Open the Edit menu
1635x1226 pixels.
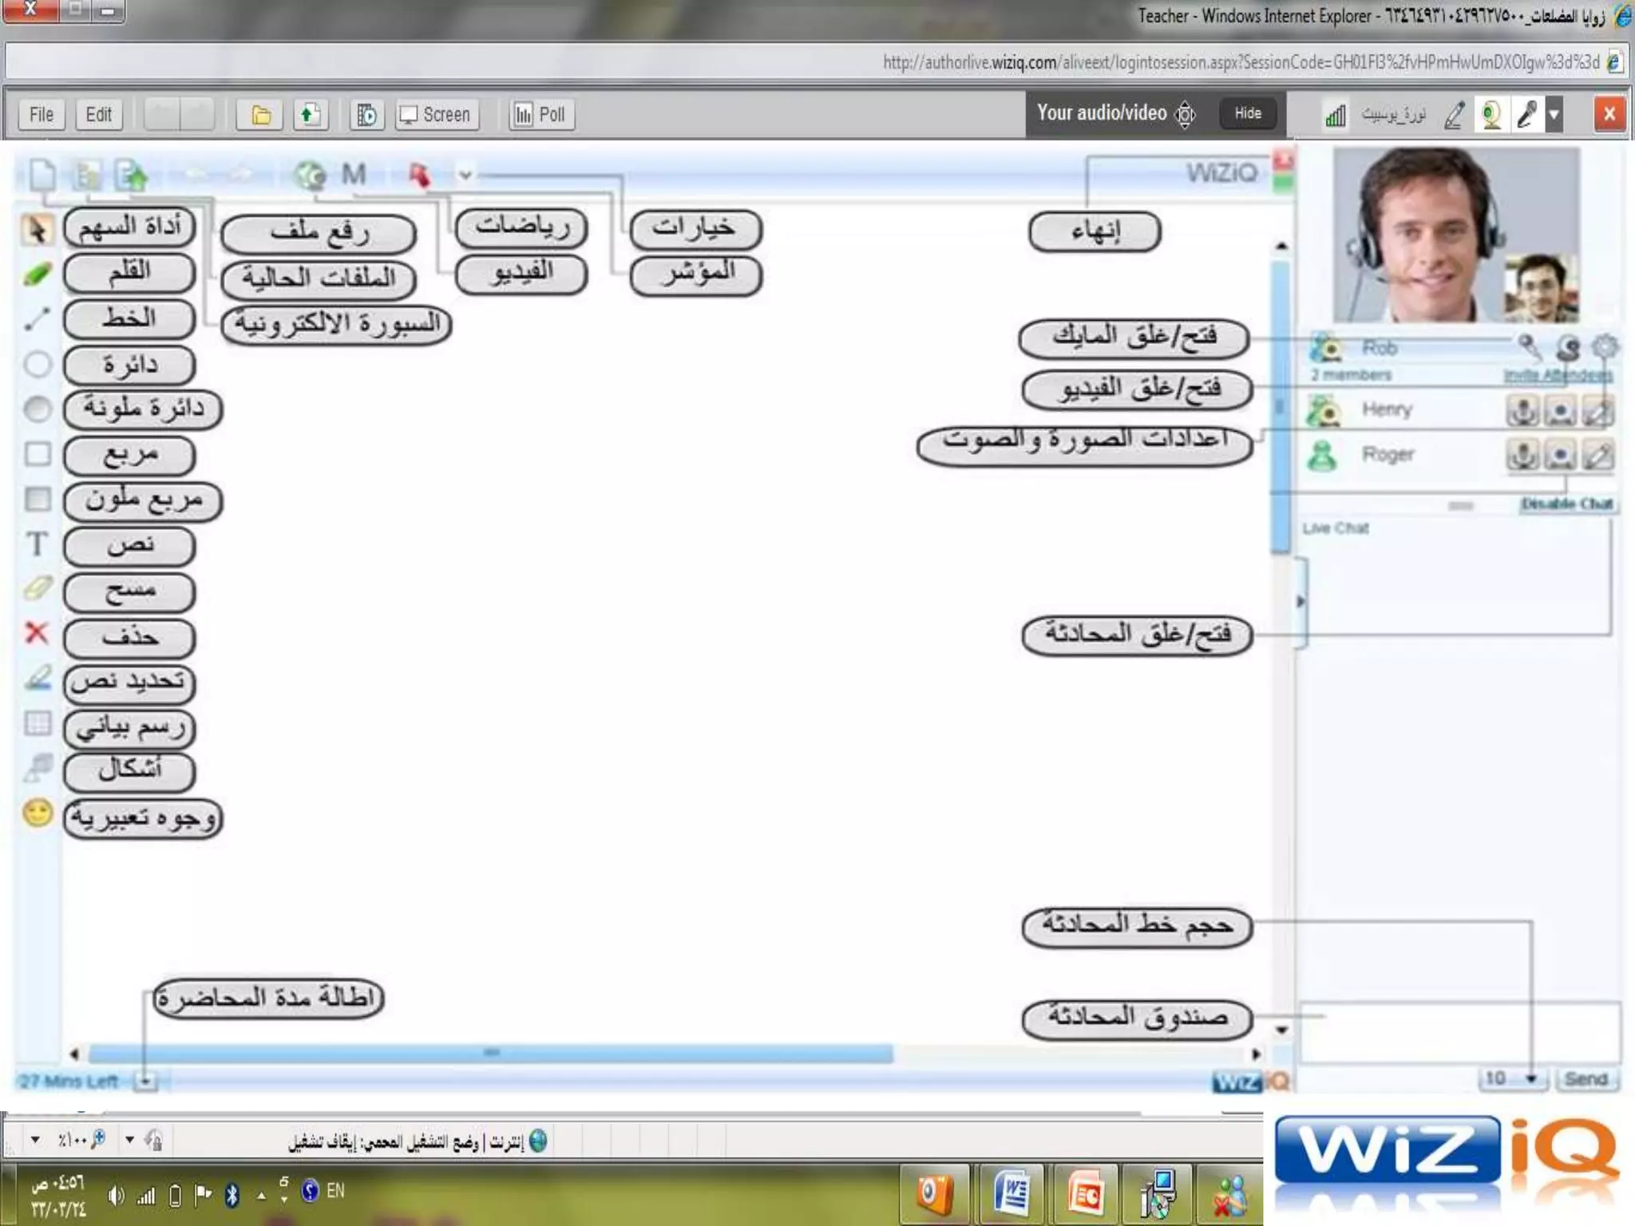point(99,115)
